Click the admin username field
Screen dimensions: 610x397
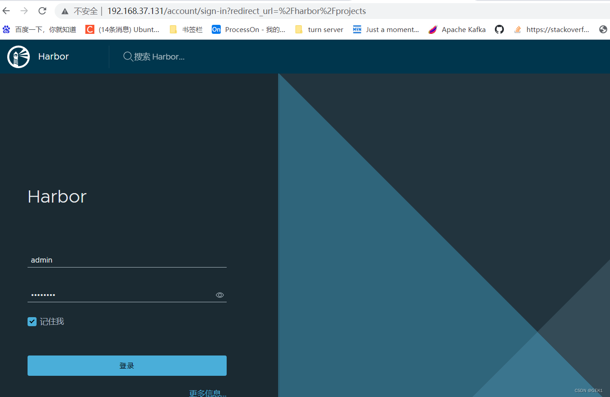click(x=127, y=260)
